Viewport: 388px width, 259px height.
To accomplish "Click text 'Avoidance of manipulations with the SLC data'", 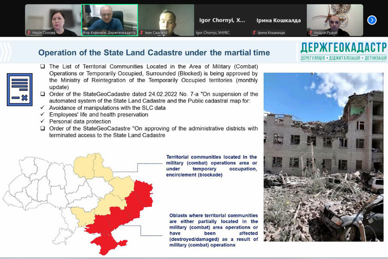I will coord(107,108).
